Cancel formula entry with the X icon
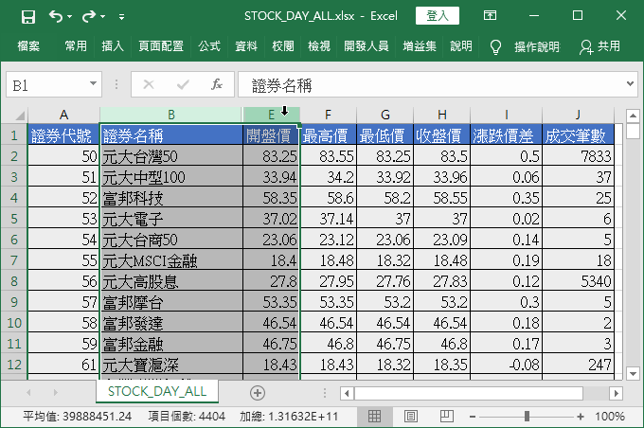This screenshot has height=428, width=644. coord(149,85)
